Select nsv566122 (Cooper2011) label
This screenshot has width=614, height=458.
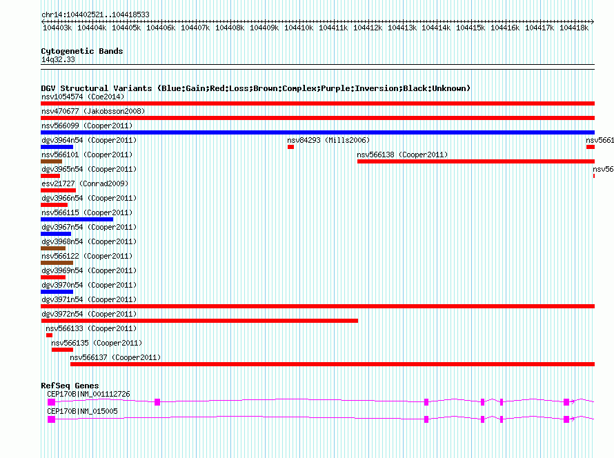coord(87,256)
